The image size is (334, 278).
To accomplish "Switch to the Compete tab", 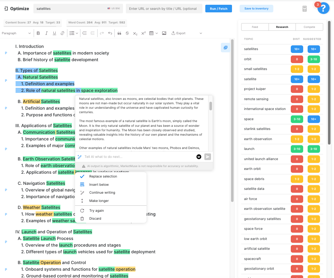I will pyautogui.click(x=309, y=27).
